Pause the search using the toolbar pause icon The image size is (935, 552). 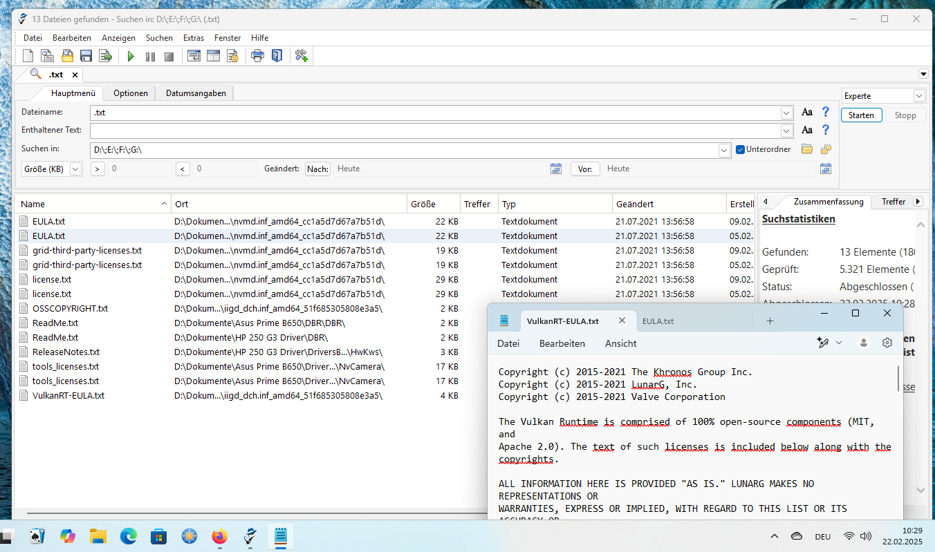click(150, 57)
